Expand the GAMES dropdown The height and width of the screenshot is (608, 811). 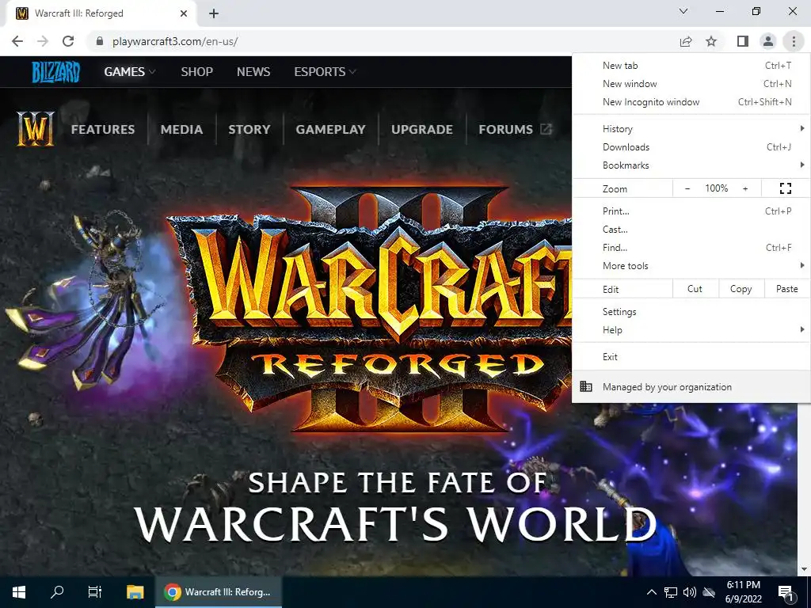pos(129,72)
